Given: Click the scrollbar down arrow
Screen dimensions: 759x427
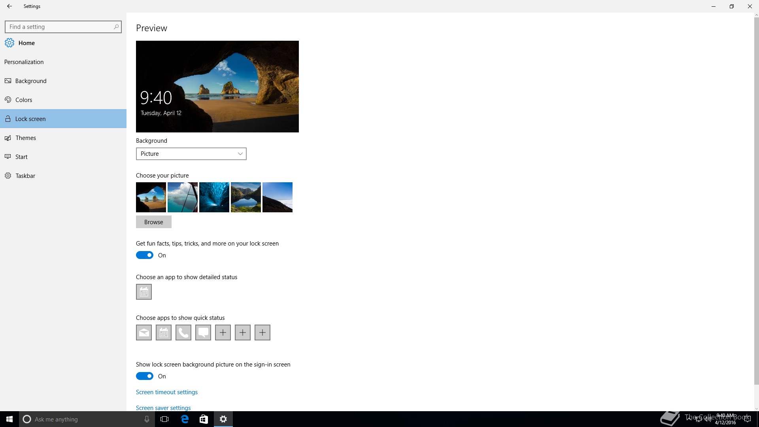Looking at the screenshot, I should tap(756, 408).
